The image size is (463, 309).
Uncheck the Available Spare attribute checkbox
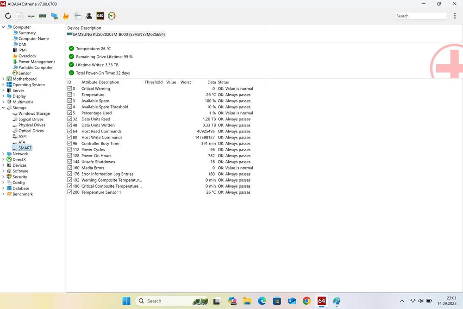point(70,101)
